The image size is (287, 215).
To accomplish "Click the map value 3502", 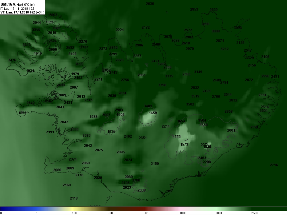I will [190, 104].
